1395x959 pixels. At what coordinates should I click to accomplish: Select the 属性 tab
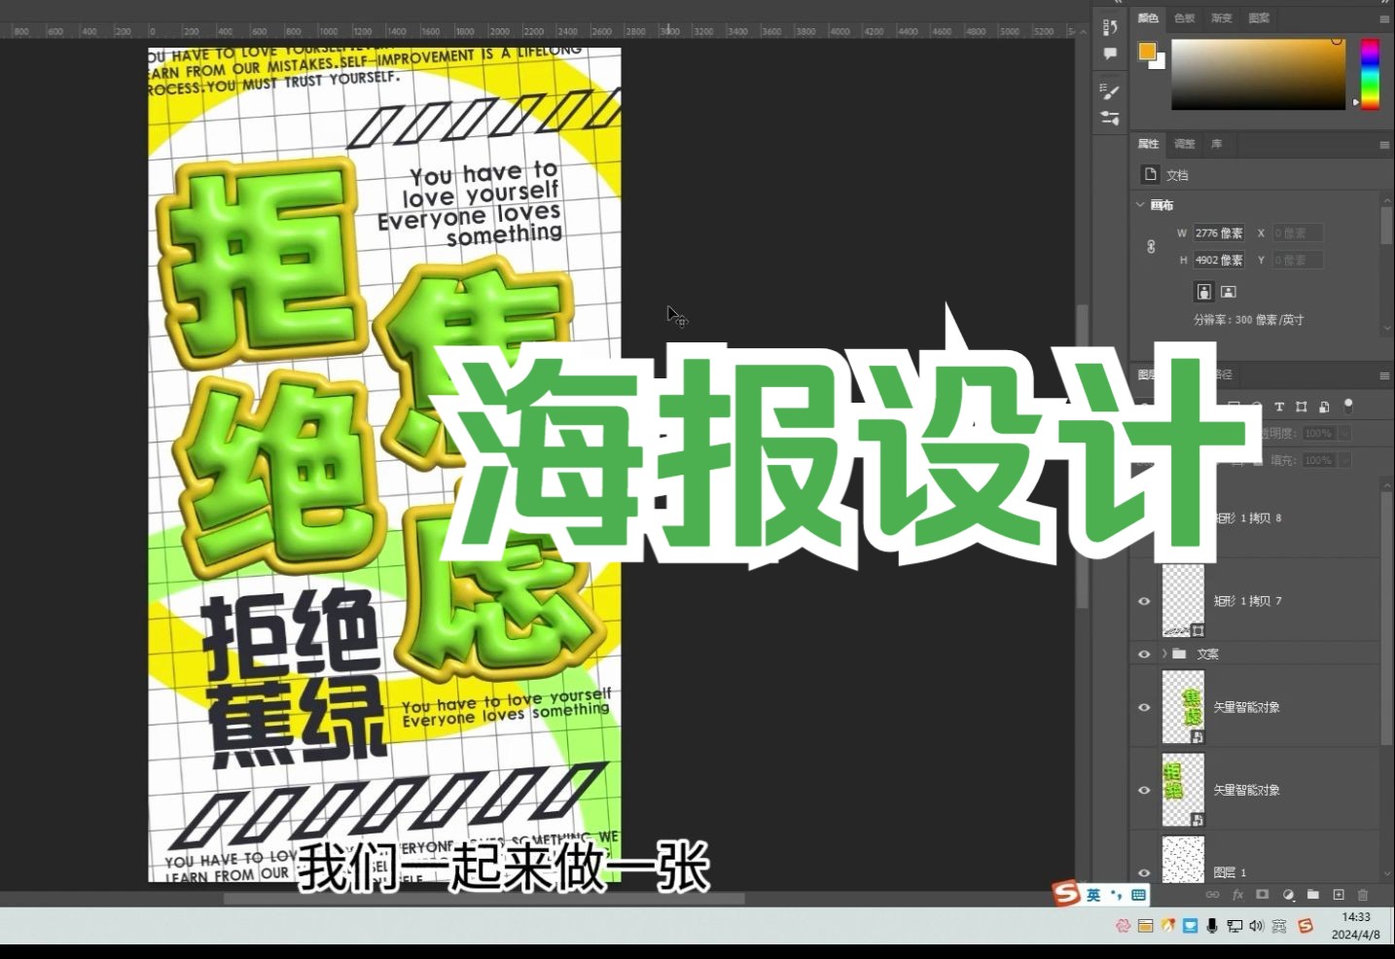(1148, 144)
